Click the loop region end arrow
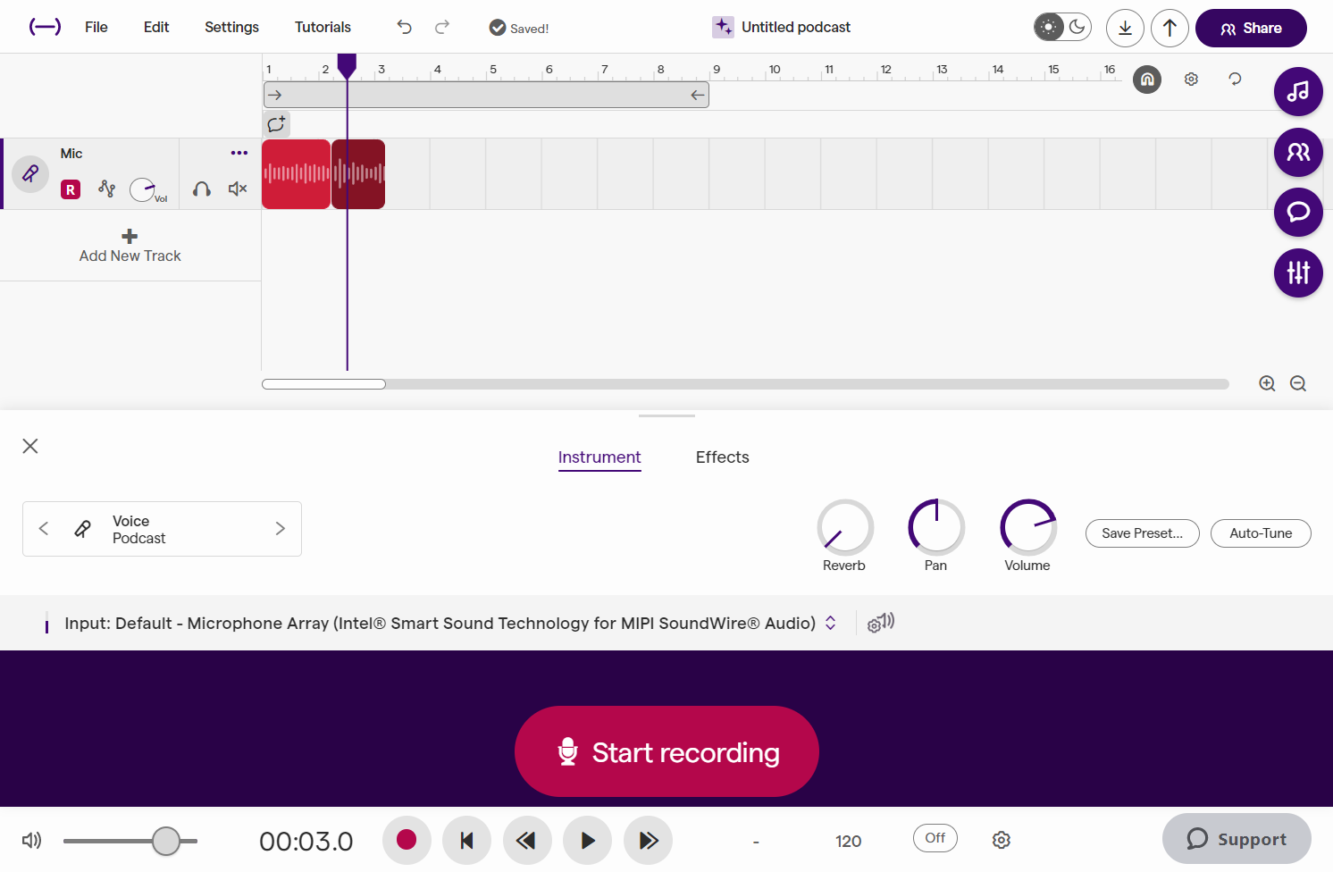 tap(698, 95)
